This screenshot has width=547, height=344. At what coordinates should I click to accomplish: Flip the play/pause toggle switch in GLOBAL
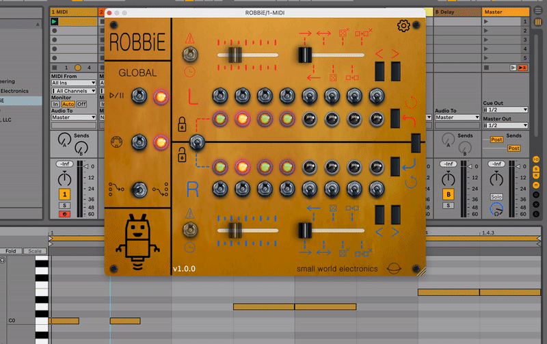(139, 96)
